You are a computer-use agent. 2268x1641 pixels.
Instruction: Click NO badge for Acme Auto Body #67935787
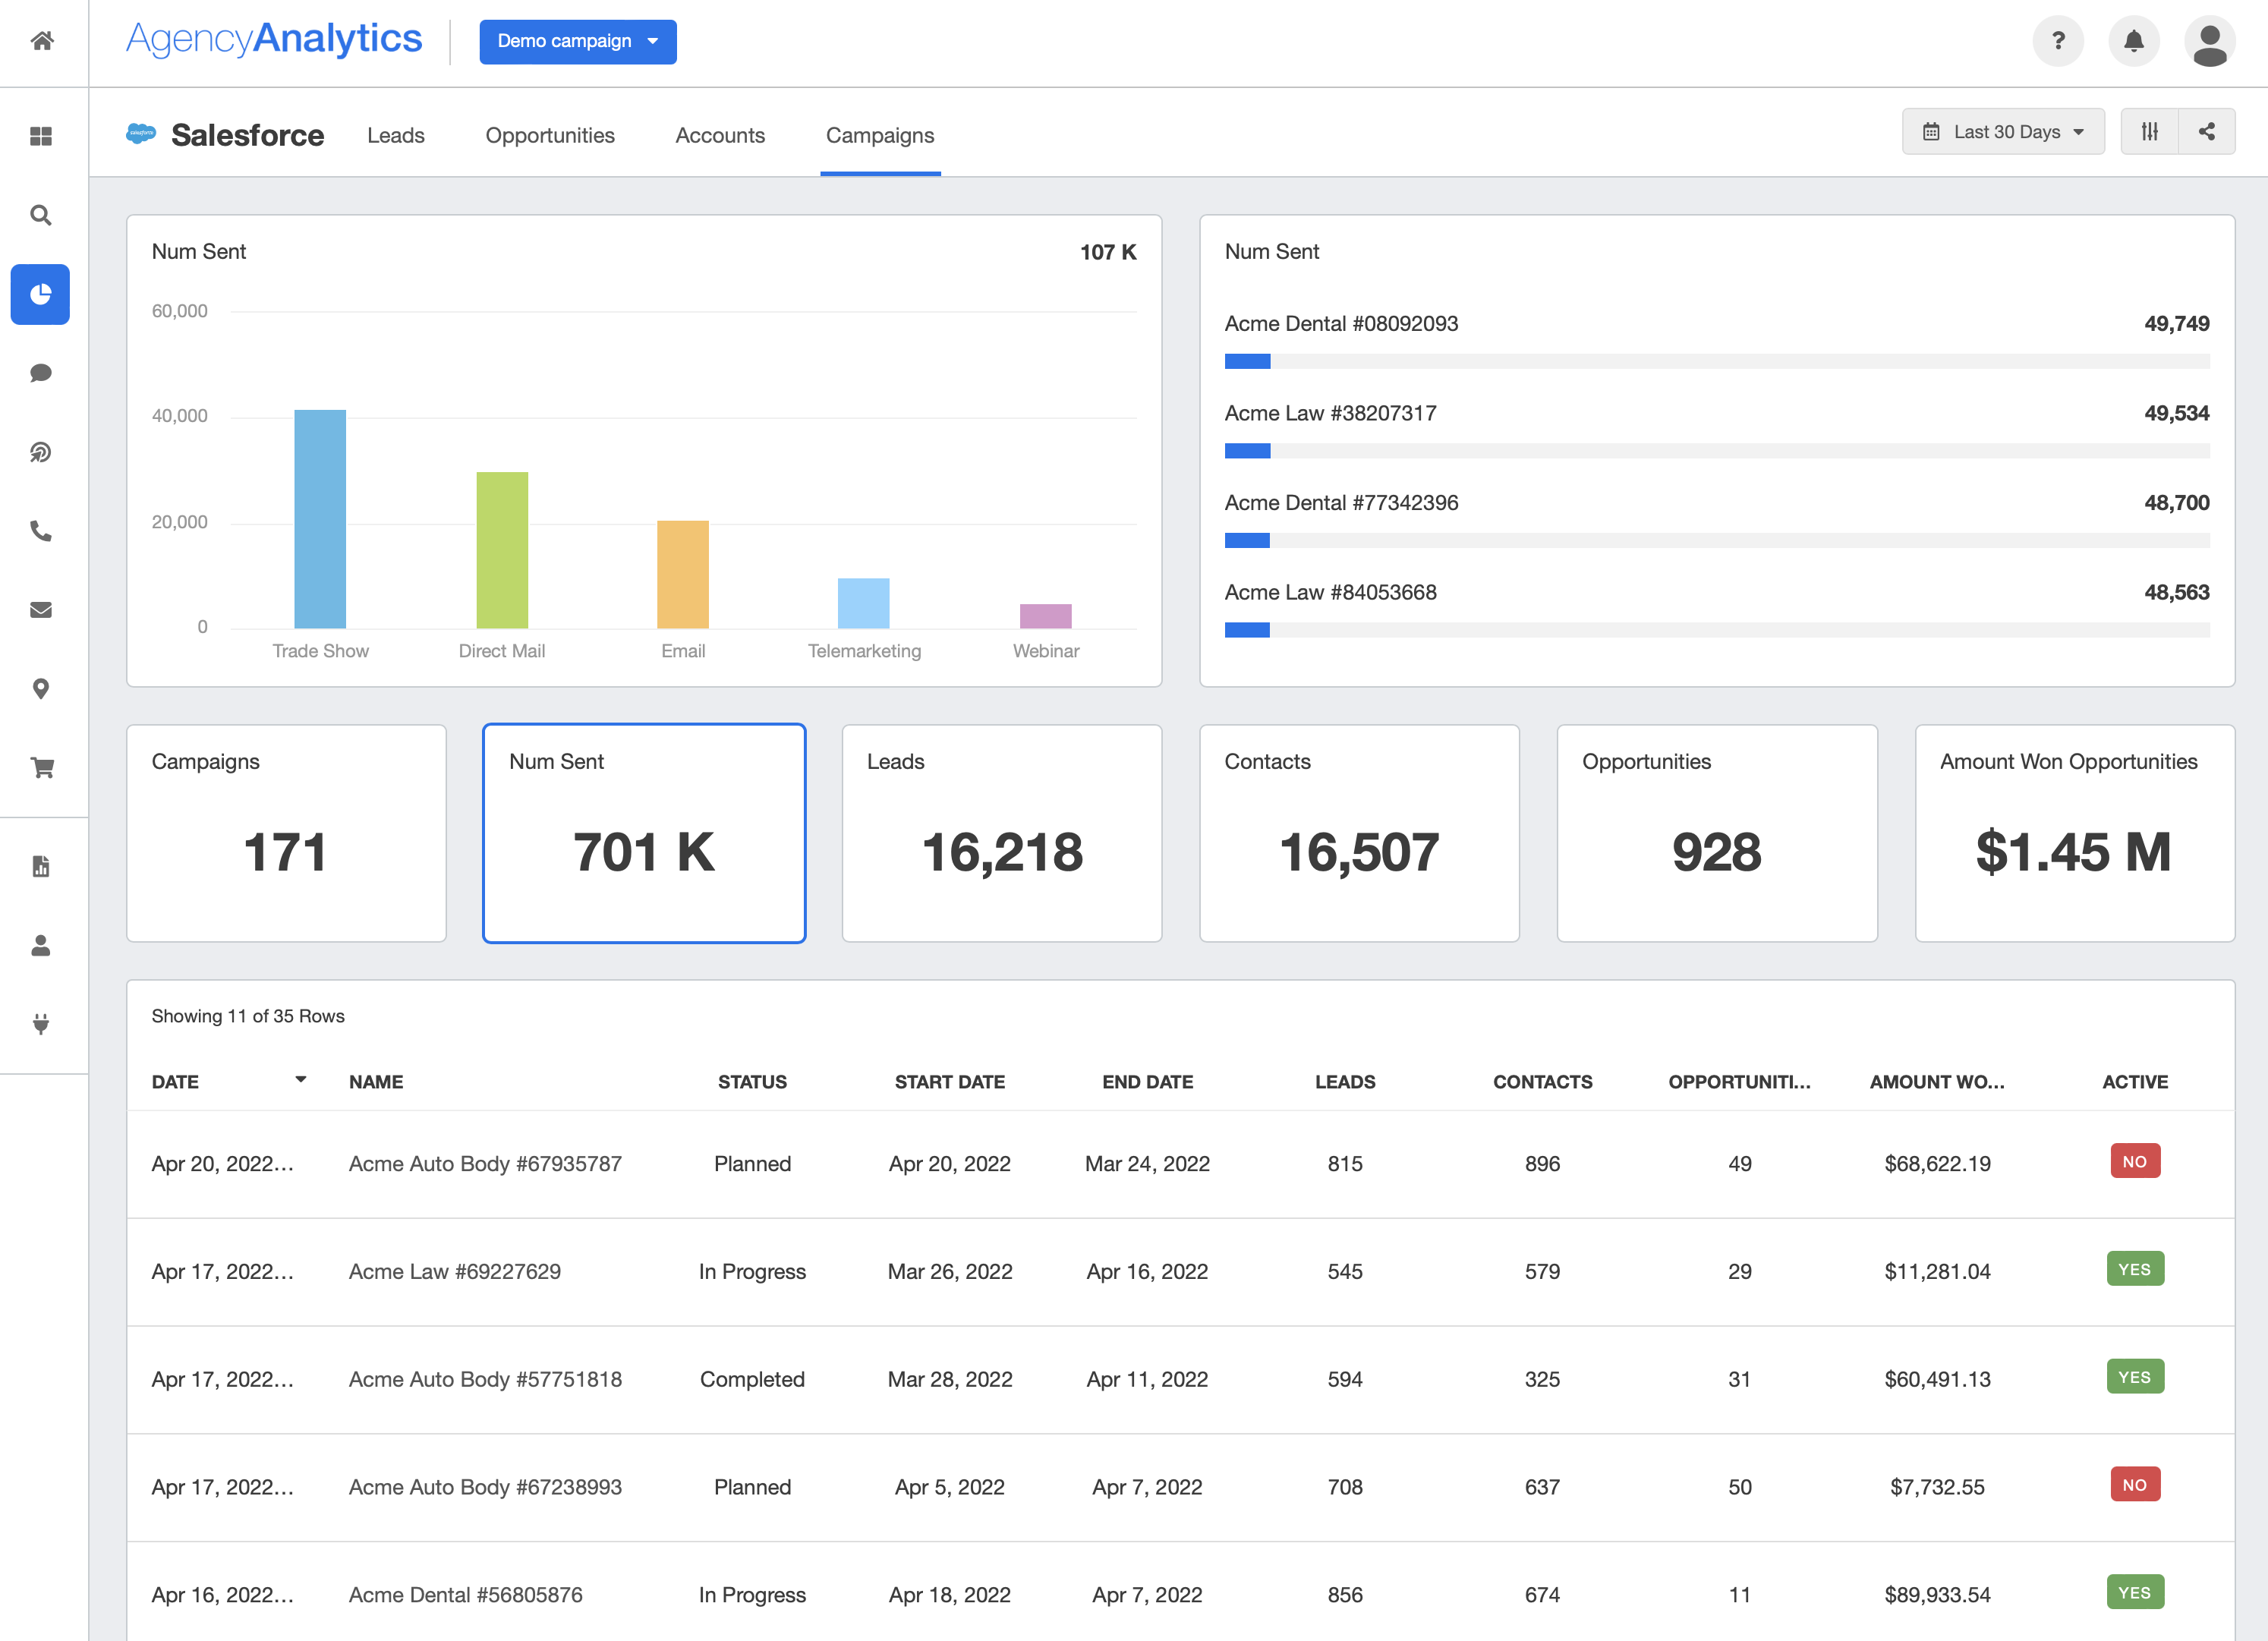pyautogui.click(x=2135, y=1161)
